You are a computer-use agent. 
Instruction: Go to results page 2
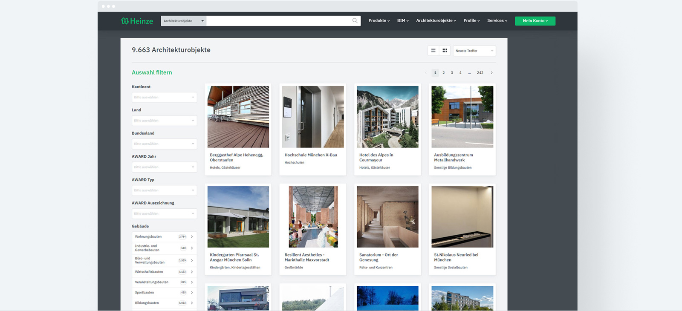[444, 73]
